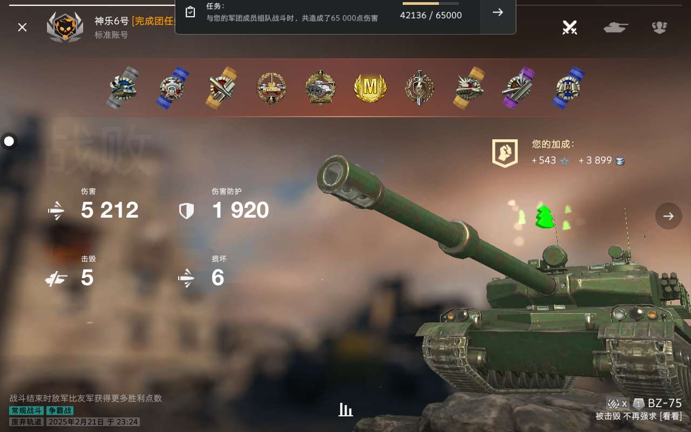Viewport: 691px width, 432px height.
Task: Click the clan emblem avatar
Action: (x=65, y=27)
